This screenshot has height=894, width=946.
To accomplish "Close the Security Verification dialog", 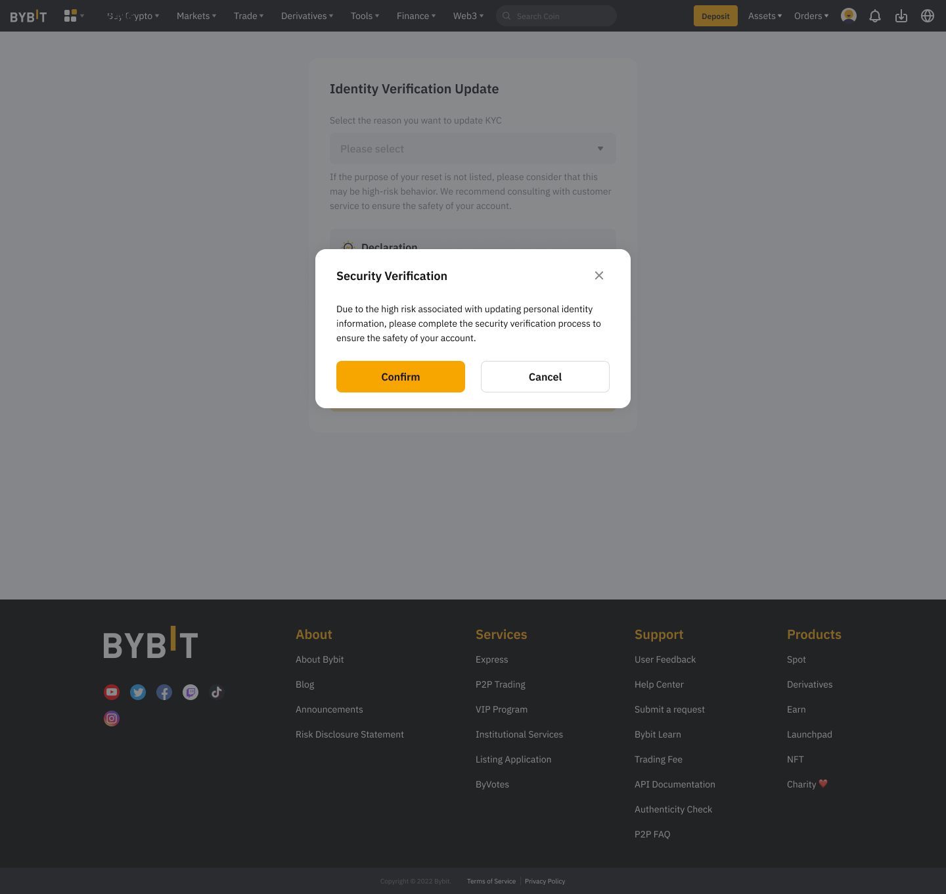I will pos(599,275).
